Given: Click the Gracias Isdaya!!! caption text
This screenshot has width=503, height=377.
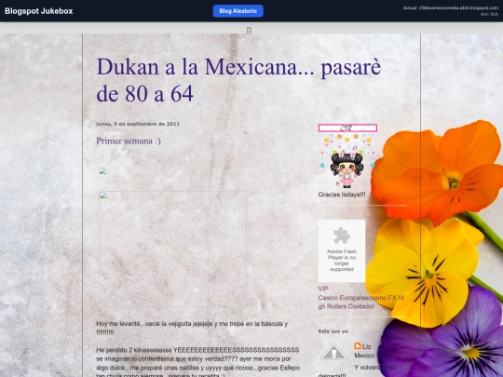Looking at the screenshot, I should click(342, 195).
